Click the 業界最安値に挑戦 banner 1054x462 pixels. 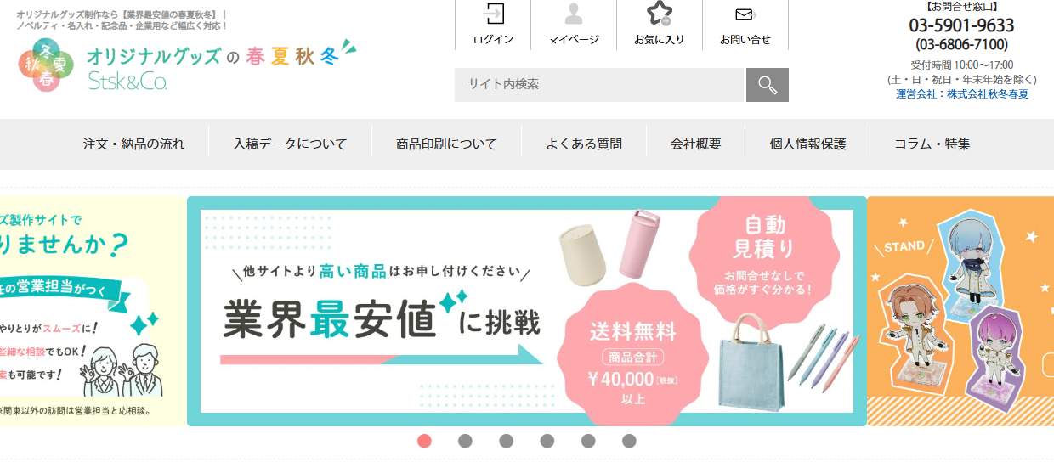[527, 311]
